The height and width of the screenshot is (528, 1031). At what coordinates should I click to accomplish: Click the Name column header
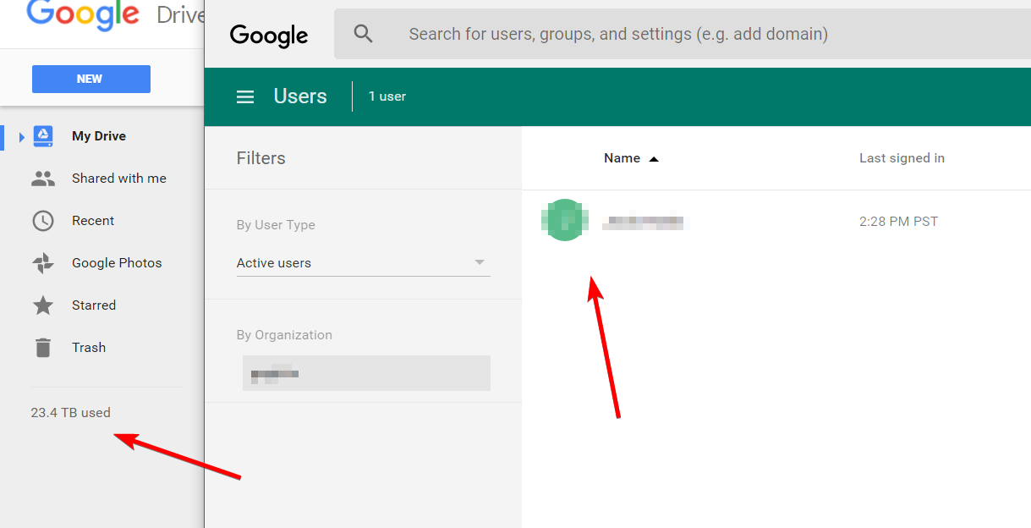point(622,158)
